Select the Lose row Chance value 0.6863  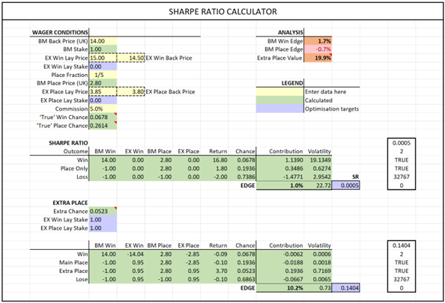[242, 279]
